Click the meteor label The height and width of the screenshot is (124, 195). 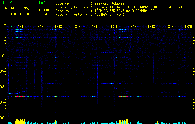[x=44, y=10]
